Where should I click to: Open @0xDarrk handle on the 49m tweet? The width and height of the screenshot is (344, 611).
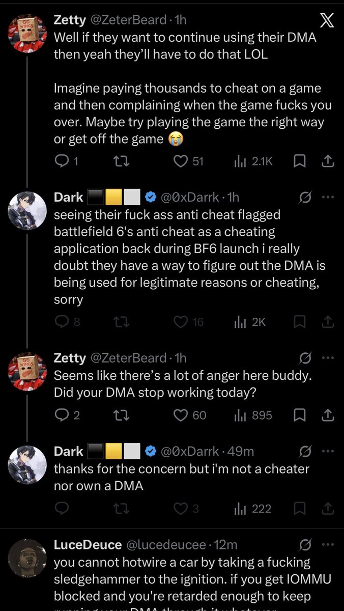(x=190, y=451)
